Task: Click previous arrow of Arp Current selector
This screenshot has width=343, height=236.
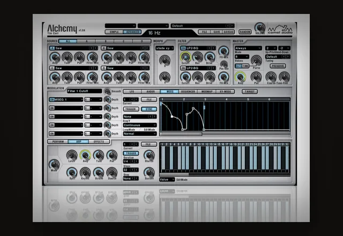Action: click(132, 144)
